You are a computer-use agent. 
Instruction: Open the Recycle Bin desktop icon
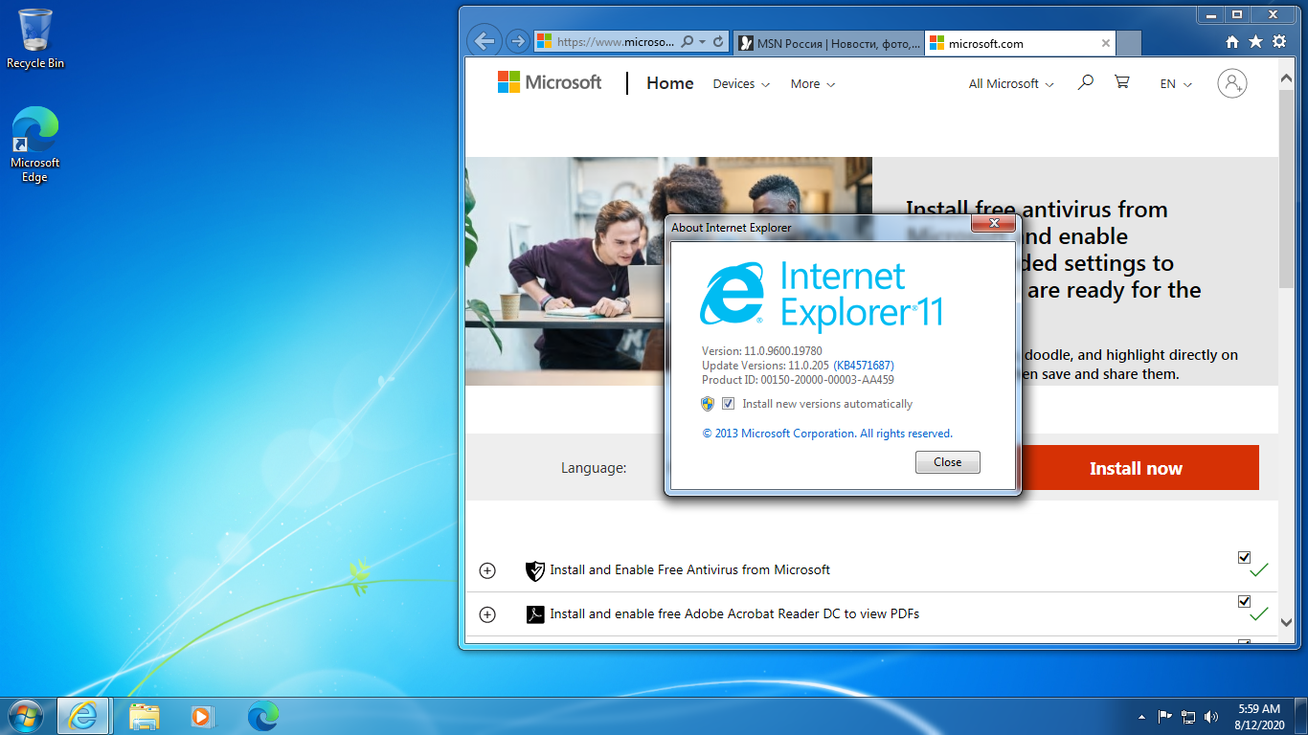(35, 39)
